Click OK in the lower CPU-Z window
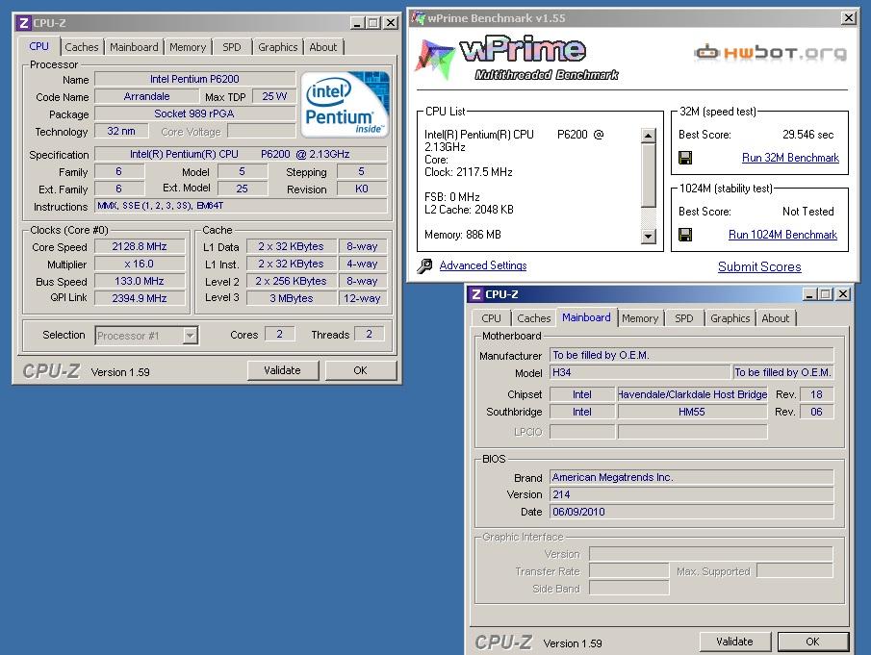The width and height of the screenshot is (871, 655). [x=812, y=642]
